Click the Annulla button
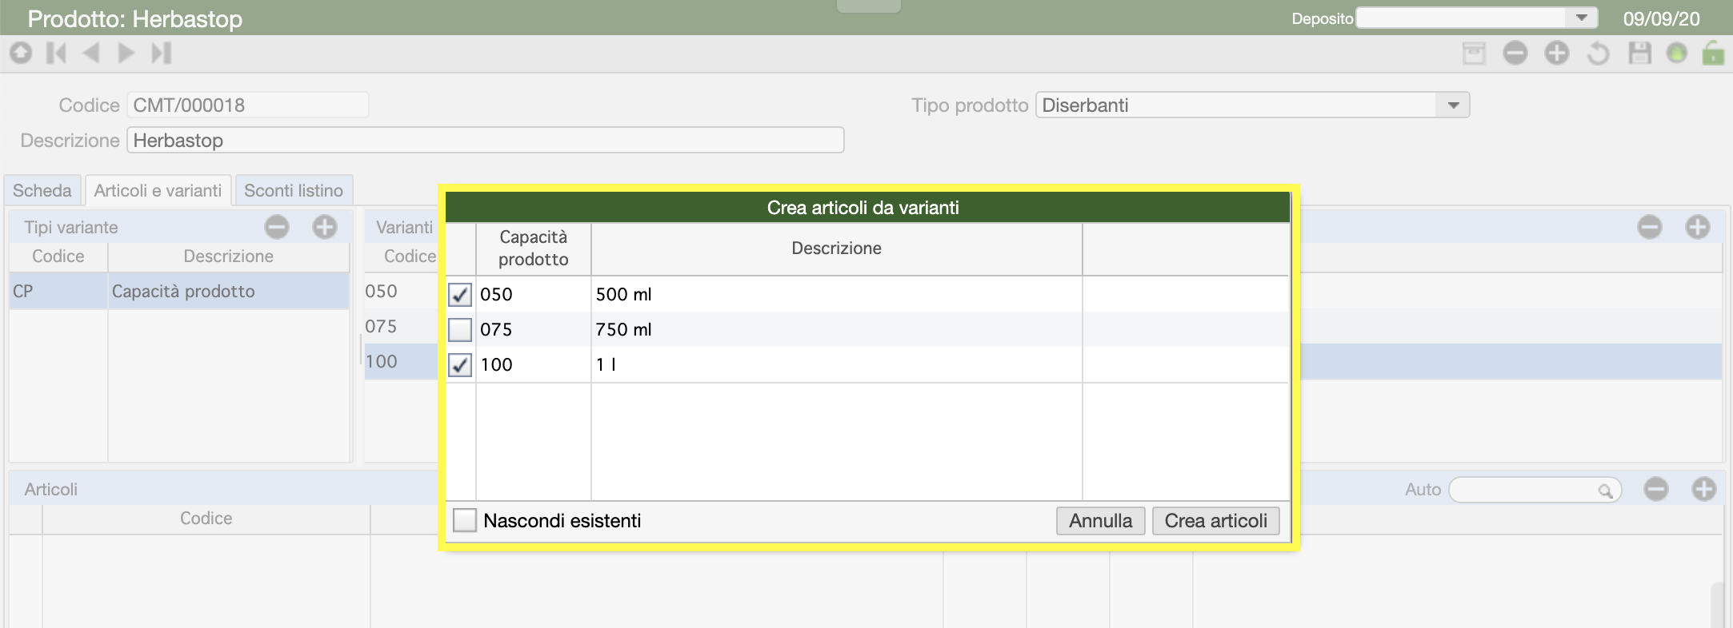 tap(1101, 521)
